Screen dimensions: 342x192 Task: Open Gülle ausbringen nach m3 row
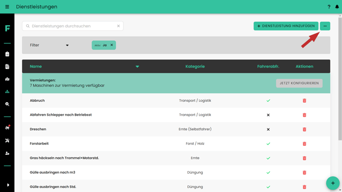click(x=176, y=173)
